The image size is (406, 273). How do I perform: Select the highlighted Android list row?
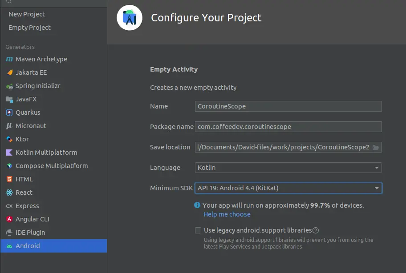pos(53,246)
